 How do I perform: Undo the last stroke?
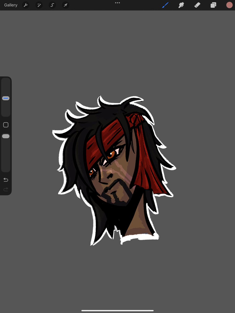coord(6,180)
